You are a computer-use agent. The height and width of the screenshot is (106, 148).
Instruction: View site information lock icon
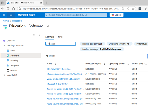point(20,9)
